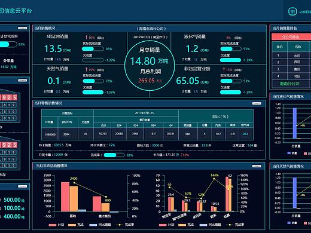
Task: Click the 100.00 value in the lower-left panel
Action: click(x=12, y=208)
